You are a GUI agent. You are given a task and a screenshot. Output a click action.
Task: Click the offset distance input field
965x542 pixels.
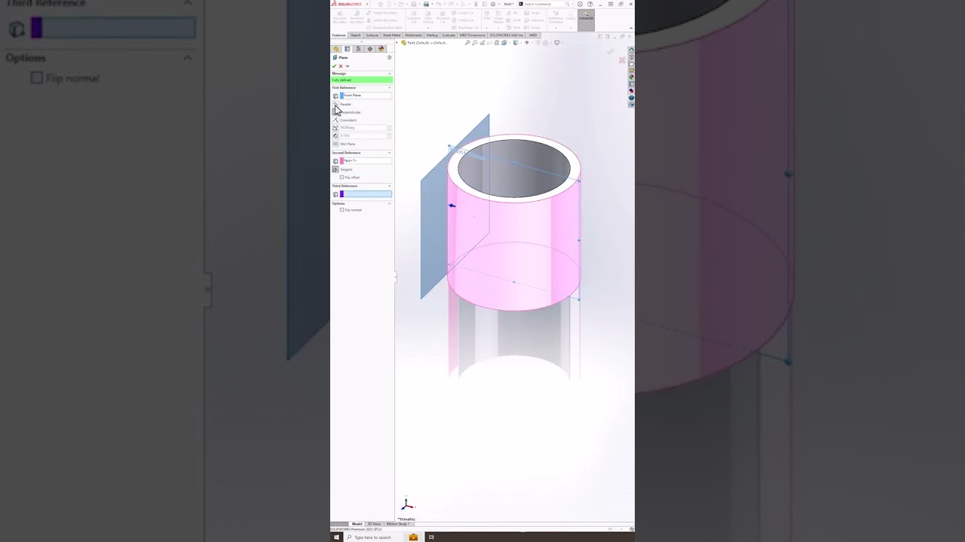click(x=363, y=135)
